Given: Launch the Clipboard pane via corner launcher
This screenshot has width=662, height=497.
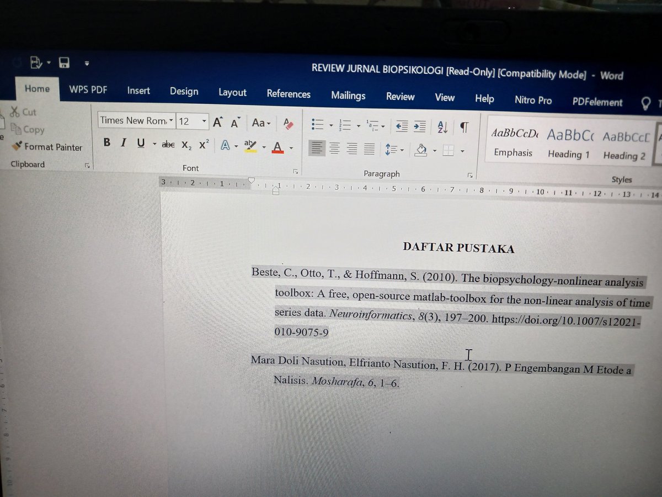Looking at the screenshot, I should click(87, 165).
